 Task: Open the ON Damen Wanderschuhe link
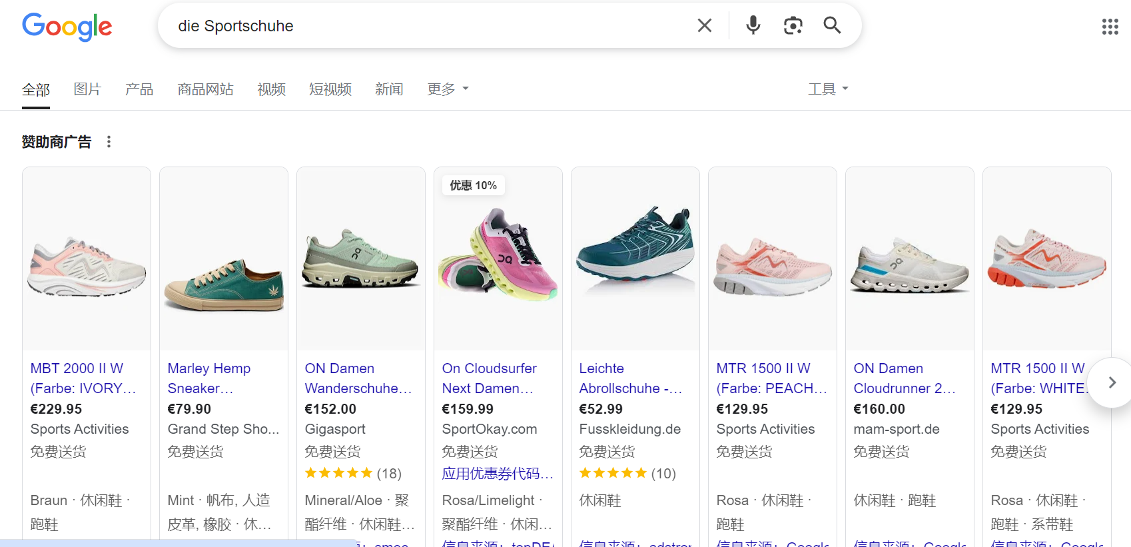[x=358, y=378]
